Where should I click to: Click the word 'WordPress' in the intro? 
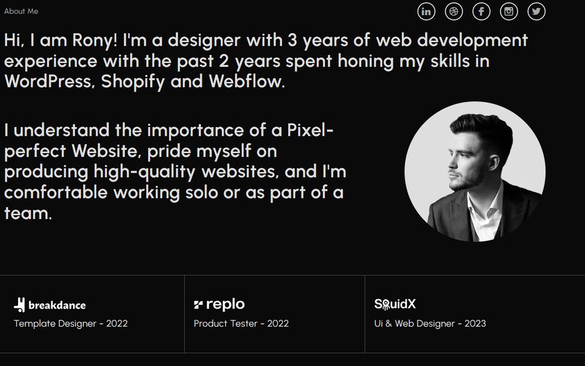49,81
